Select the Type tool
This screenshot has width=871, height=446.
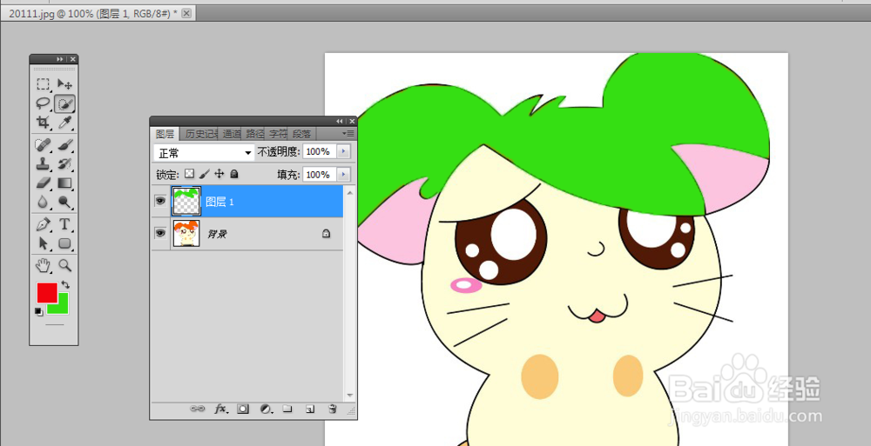[x=65, y=224]
